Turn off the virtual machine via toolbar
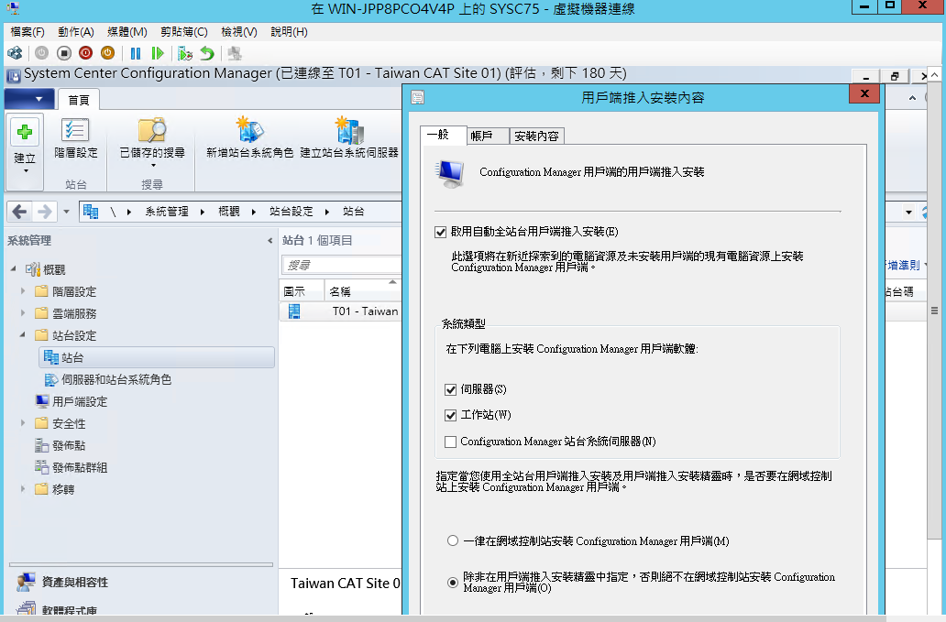The height and width of the screenshot is (622, 946). click(x=64, y=54)
